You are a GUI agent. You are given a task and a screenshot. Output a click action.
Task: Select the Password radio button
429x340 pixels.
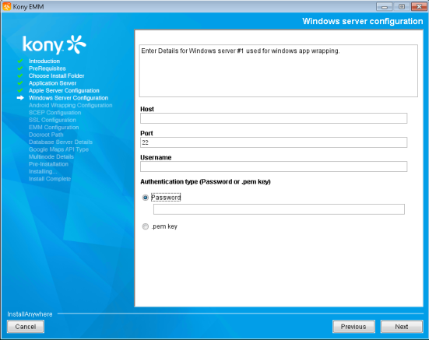click(x=146, y=198)
